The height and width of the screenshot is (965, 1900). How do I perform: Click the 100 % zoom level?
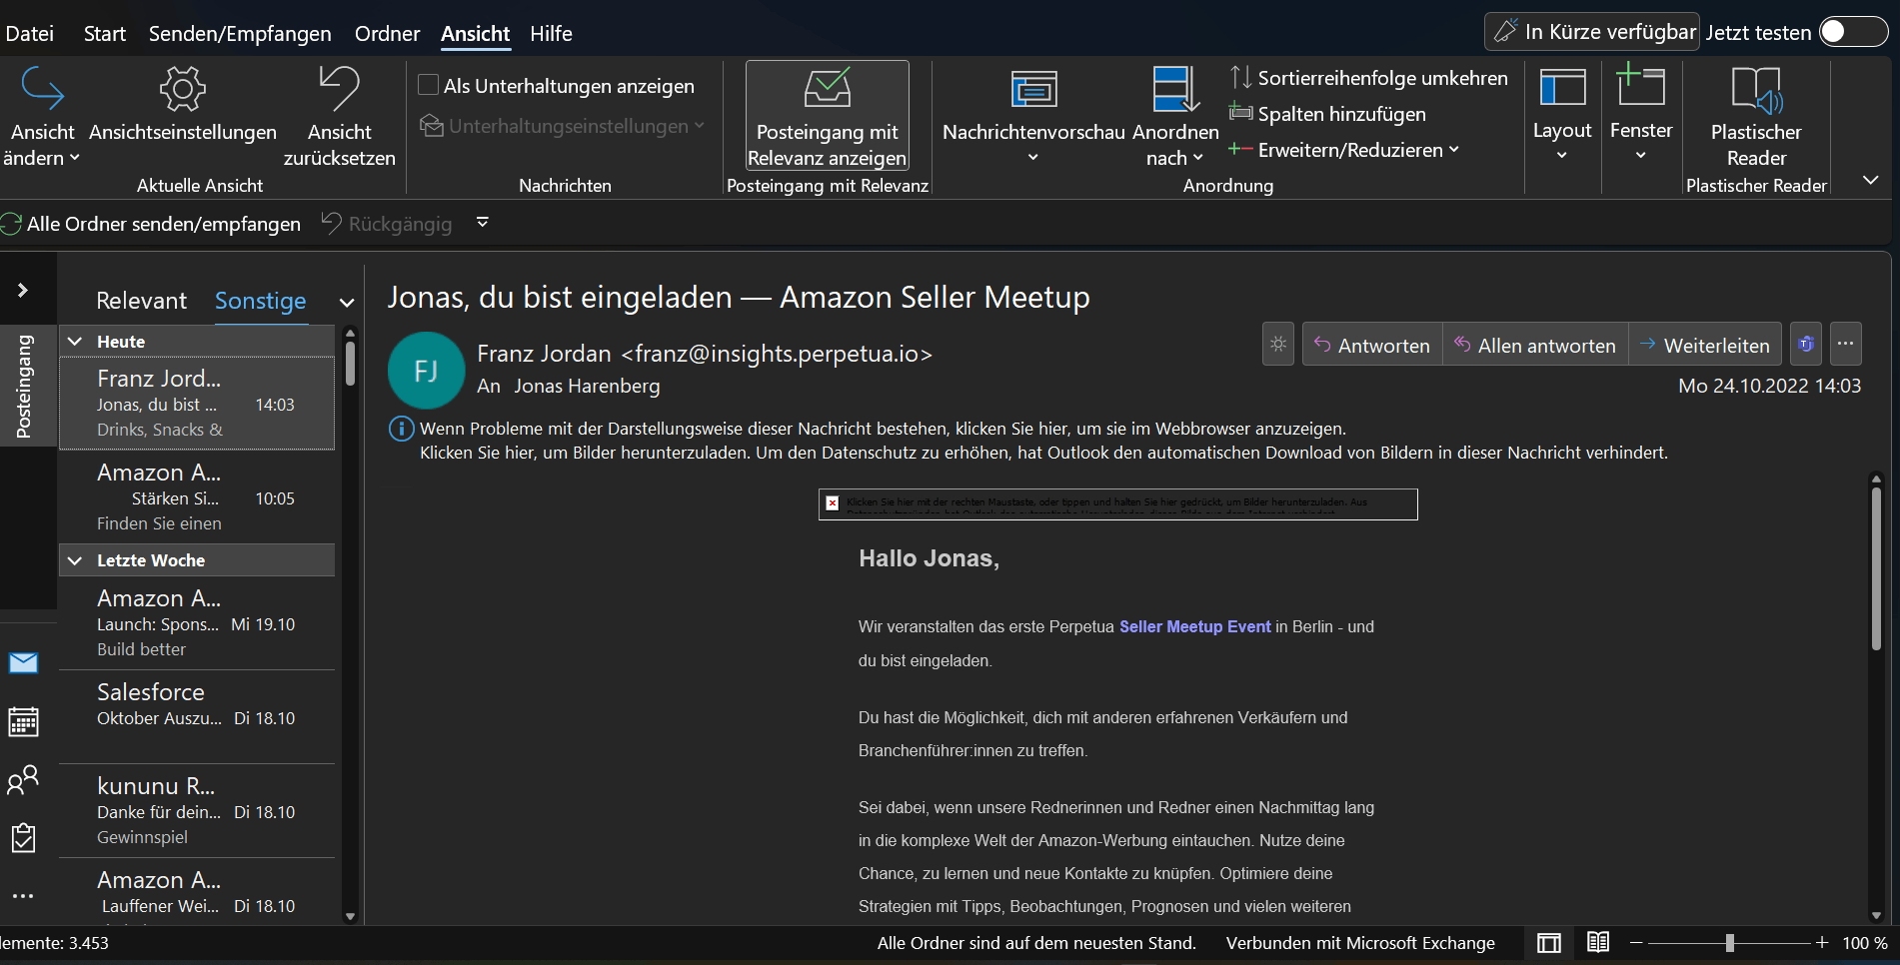pos(1865,943)
